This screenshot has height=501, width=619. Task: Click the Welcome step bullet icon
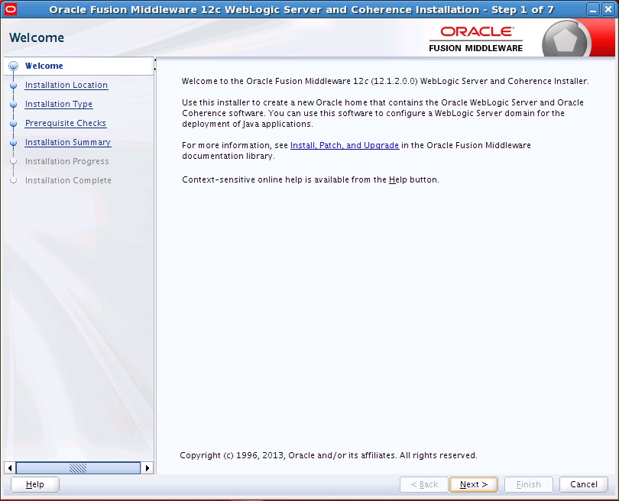pos(14,66)
